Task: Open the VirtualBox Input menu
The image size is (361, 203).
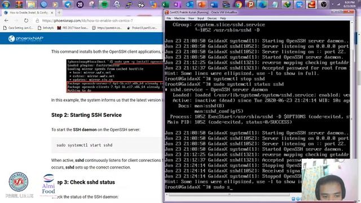Action: tap(201, 18)
